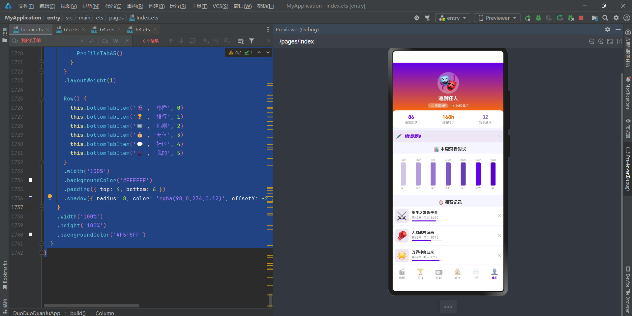Click the editor horizontal scrollbar

click(92, 306)
